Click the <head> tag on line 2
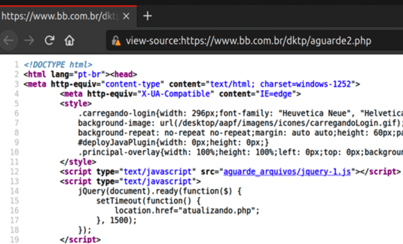The width and height of the screenshot is (403, 244). coord(124,75)
